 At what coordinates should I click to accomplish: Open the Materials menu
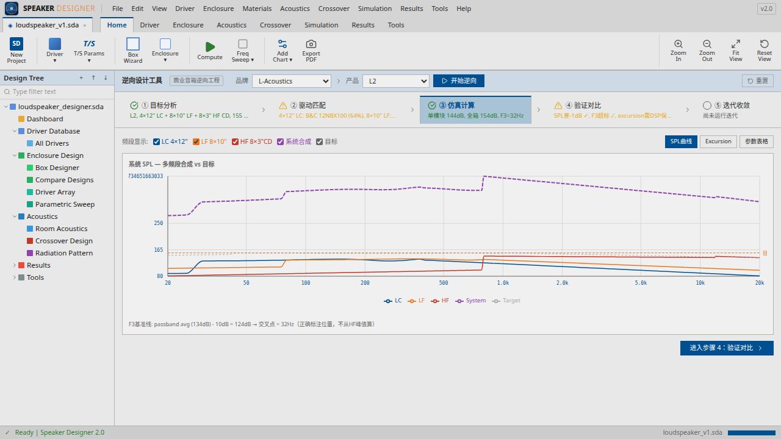257,9
